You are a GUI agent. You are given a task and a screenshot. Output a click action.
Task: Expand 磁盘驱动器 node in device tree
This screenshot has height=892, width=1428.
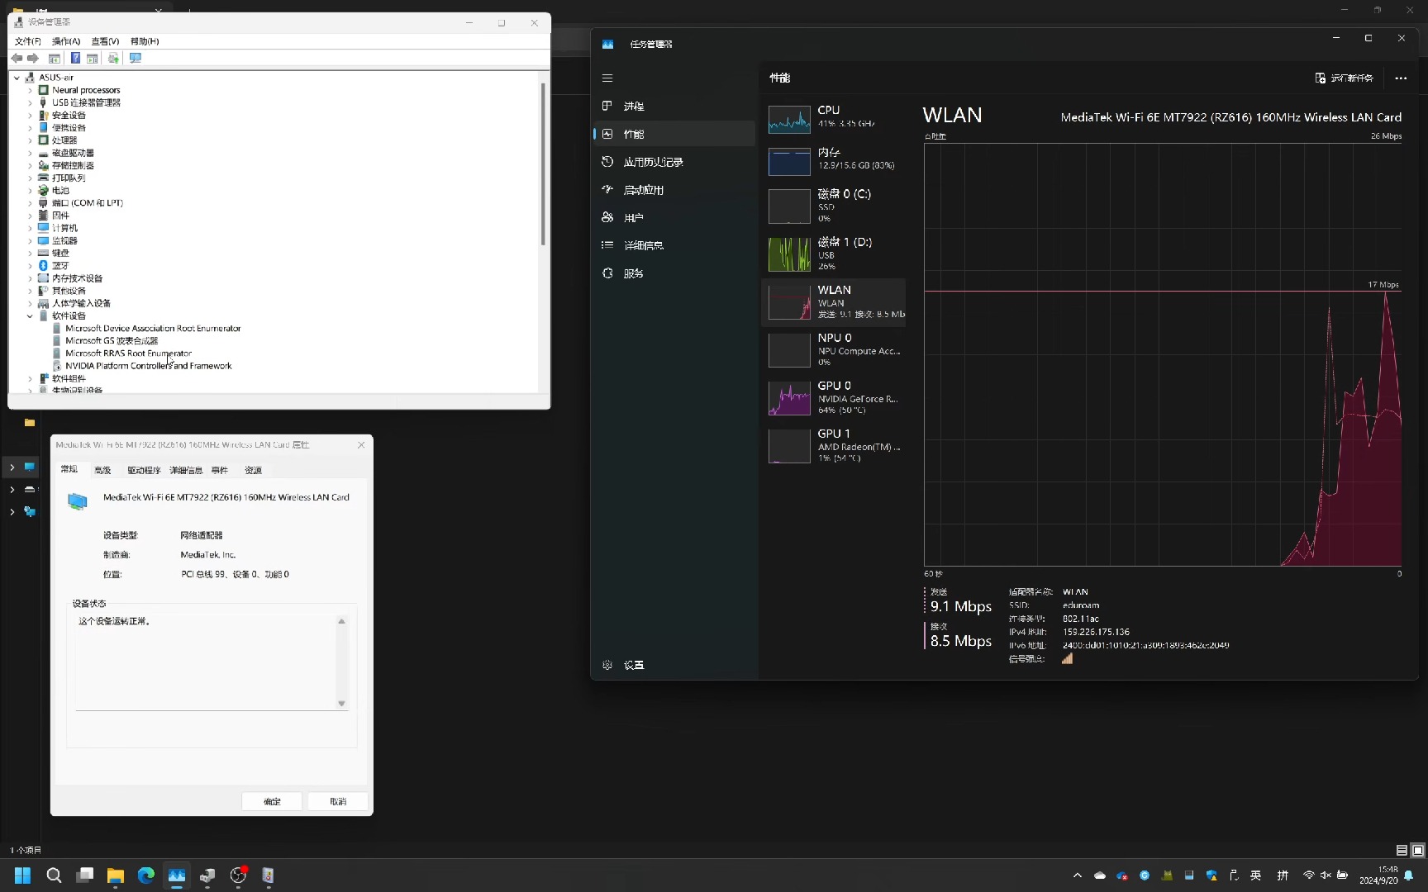tap(31, 153)
